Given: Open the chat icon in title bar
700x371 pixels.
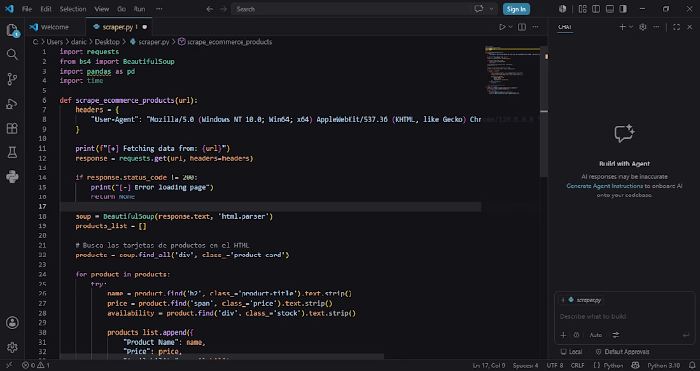Looking at the screenshot, I should pos(479,9).
